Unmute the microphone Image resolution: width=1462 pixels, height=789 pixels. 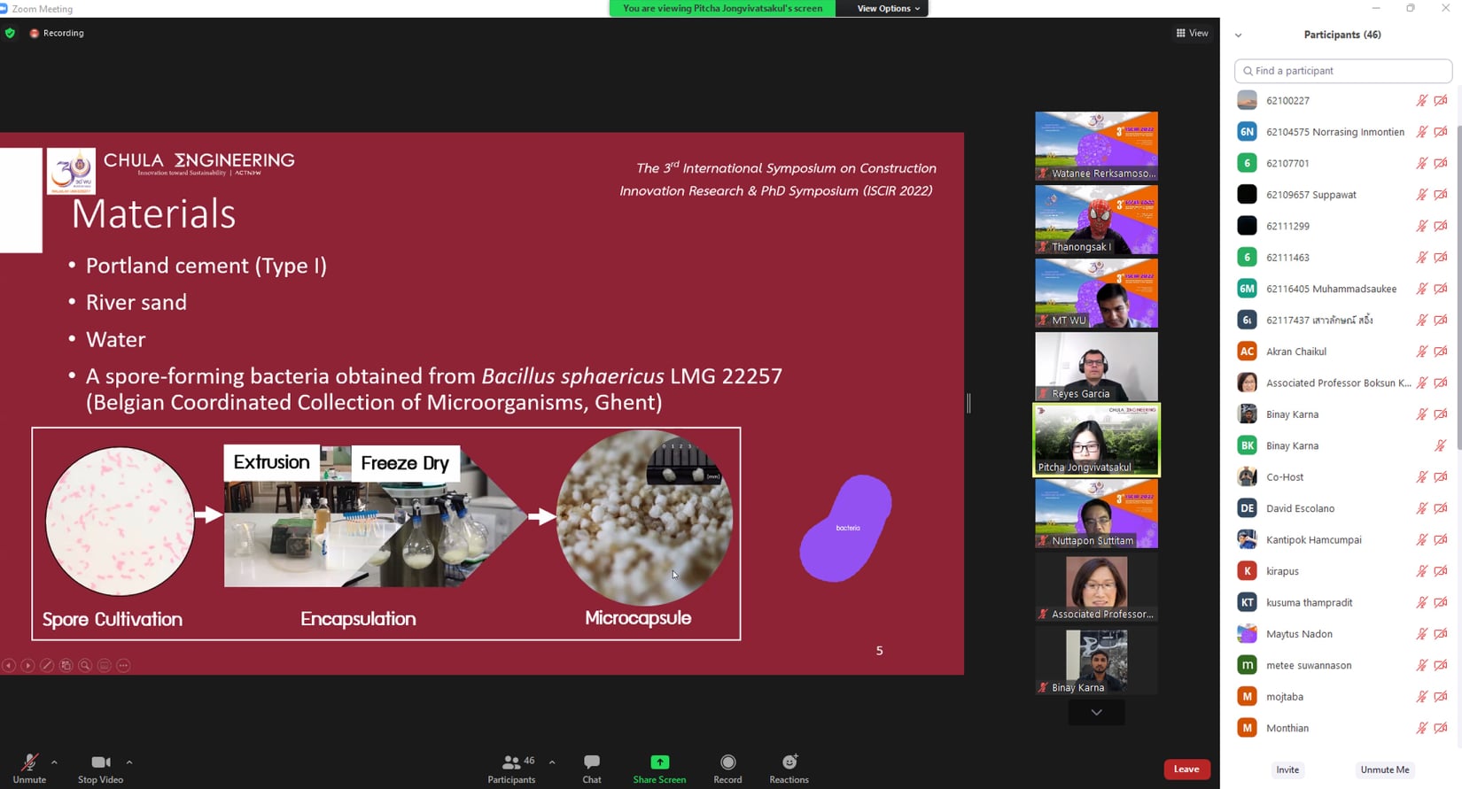pos(29,763)
